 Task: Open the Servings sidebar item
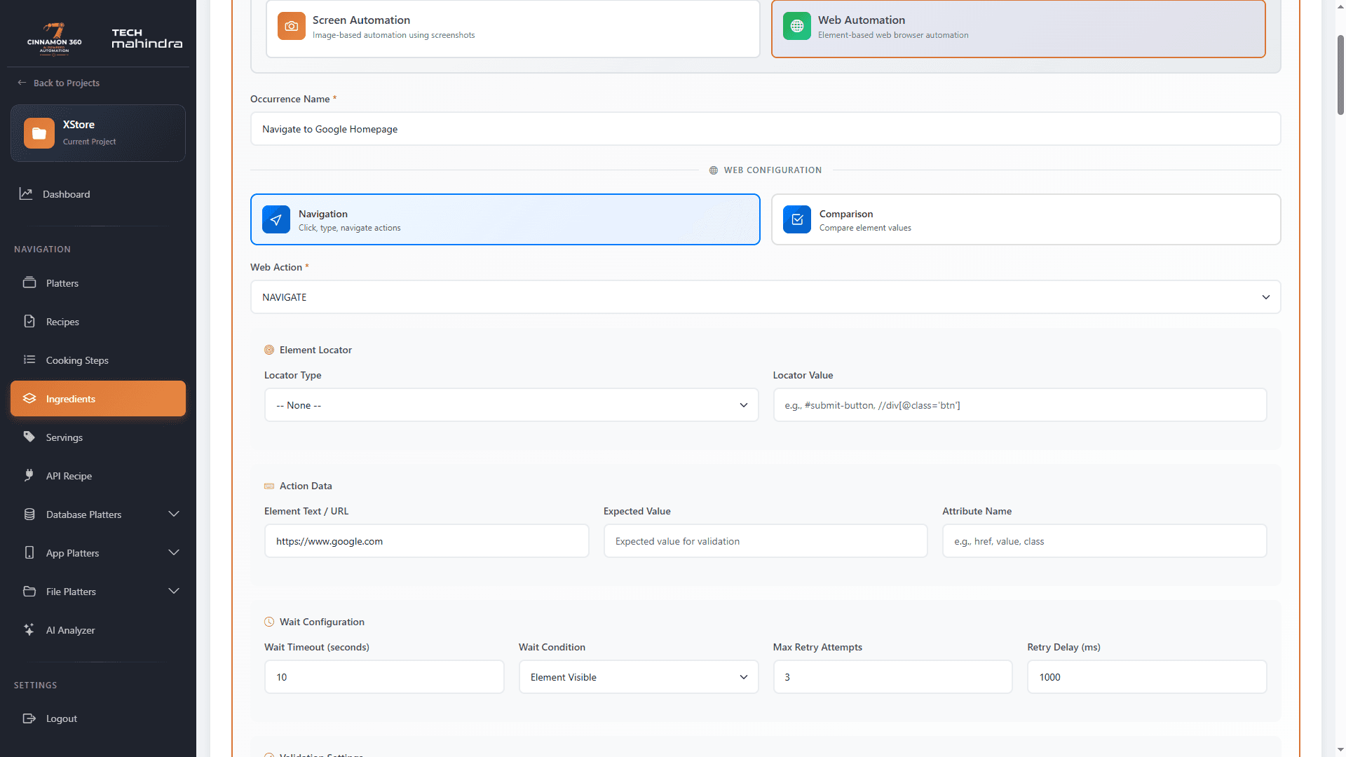[98, 437]
